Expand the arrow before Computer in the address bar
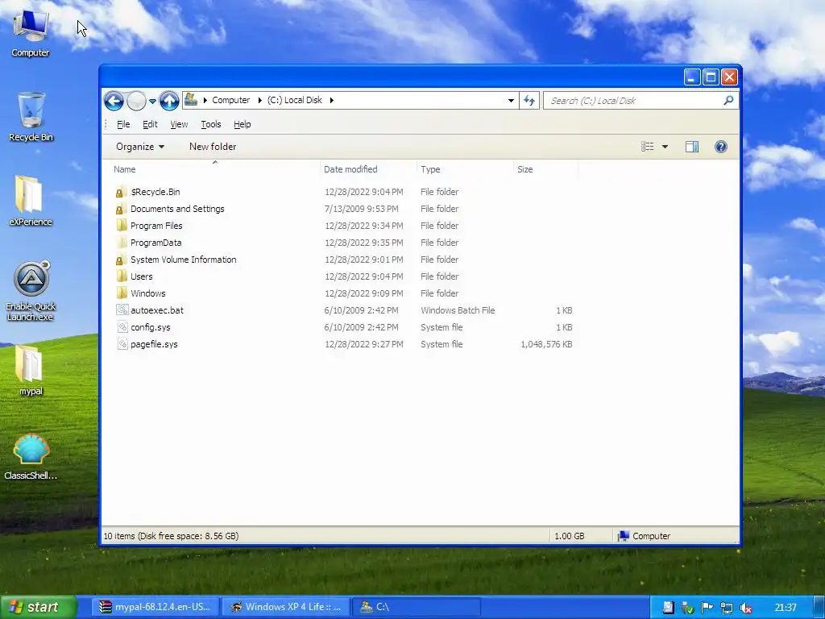Image resolution: width=825 pixels, height=619 pixels. 205,100
